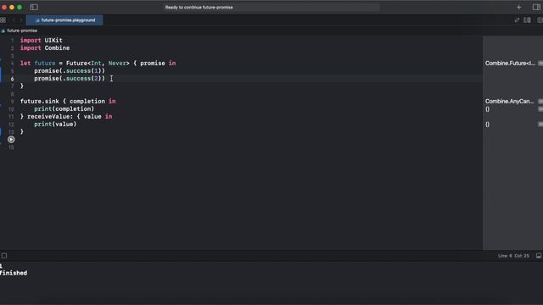Screen dimensions: 543x305
Task: Click the green zoom window button
Action: [20, 7]
